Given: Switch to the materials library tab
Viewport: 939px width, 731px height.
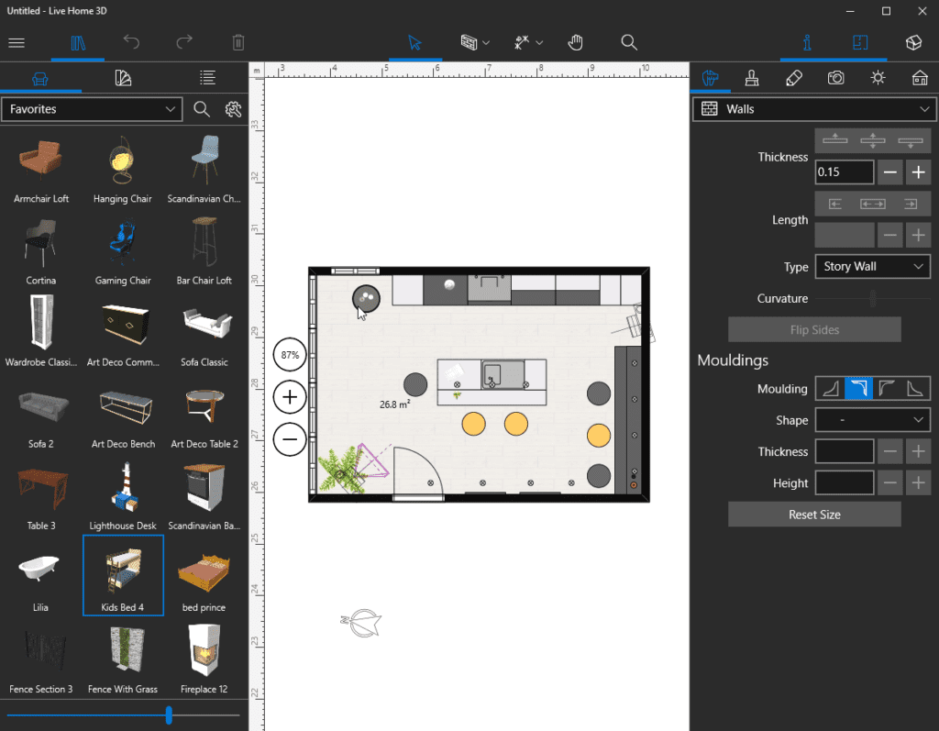Looking at the screenshot, I should tap(123, 78).
